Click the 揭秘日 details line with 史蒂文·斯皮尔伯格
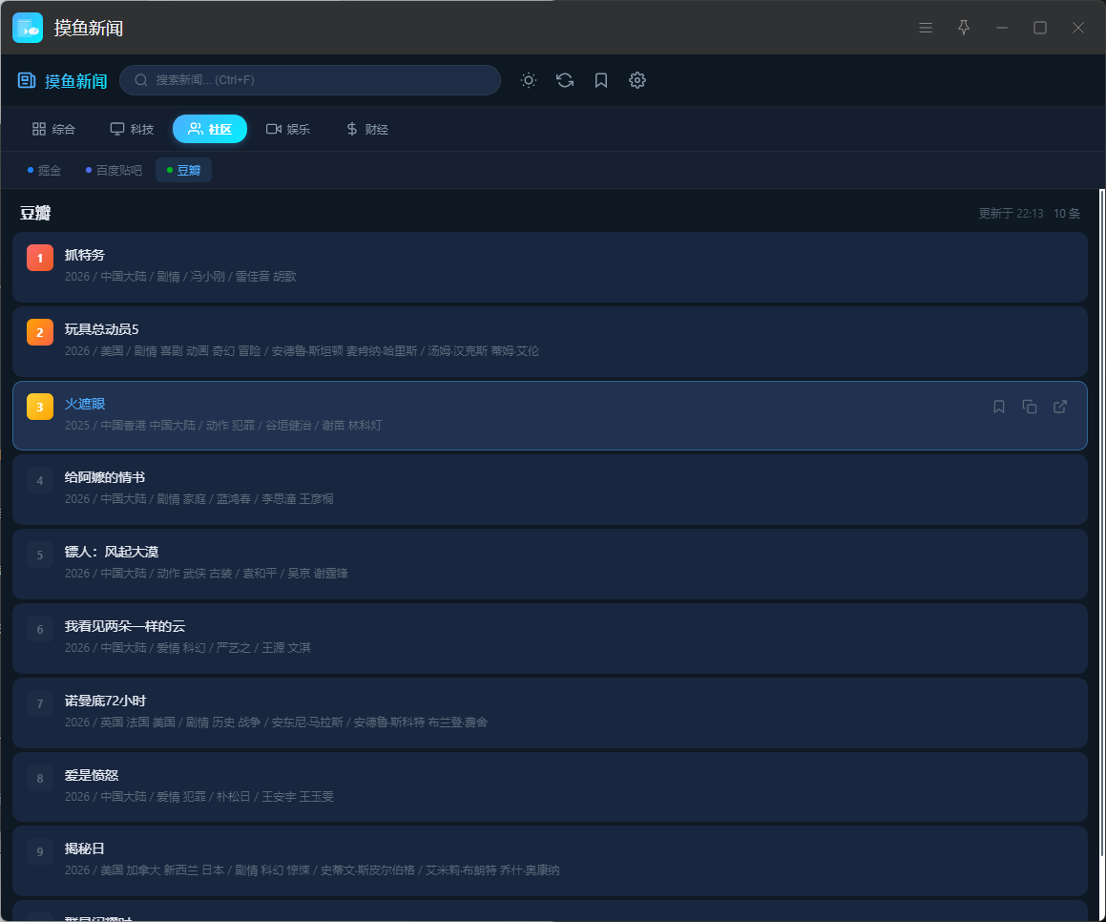This screenshot has width=1106, height=922. click(312, 870)
